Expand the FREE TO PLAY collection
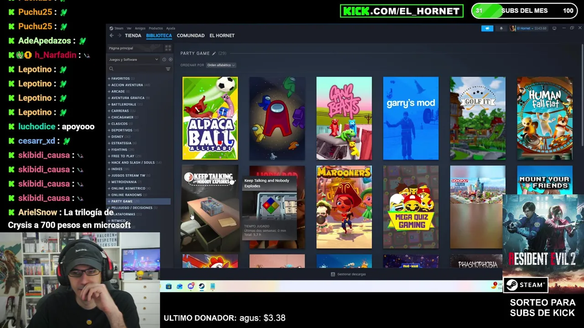Viewport: 584px width, 328px height. [x=109, y=156]
